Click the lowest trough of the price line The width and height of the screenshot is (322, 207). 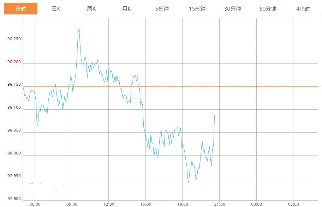point(189,183)
